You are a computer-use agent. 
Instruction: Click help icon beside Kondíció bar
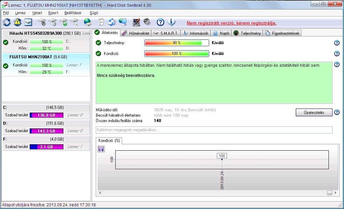337,54
